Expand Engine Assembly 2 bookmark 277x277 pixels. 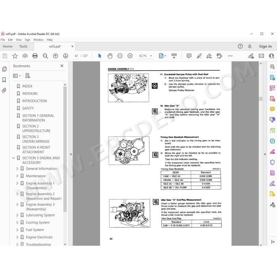click(x=17, y=194)
